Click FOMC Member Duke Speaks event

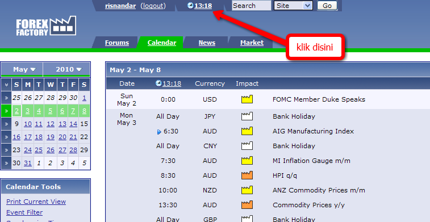coord(319,99)
